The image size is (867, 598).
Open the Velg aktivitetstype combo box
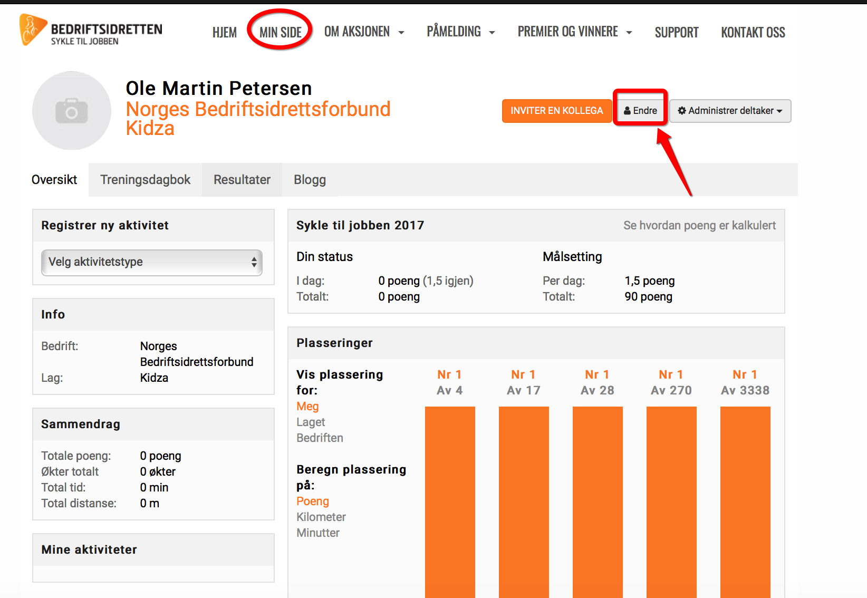click(152, 262)
